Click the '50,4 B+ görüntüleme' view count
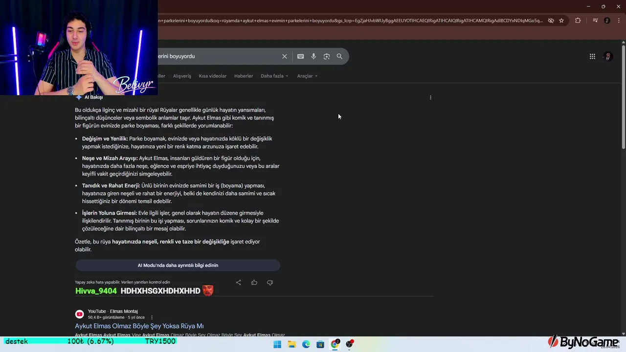This screenshot has height=352, width=626. pos(107,317)
